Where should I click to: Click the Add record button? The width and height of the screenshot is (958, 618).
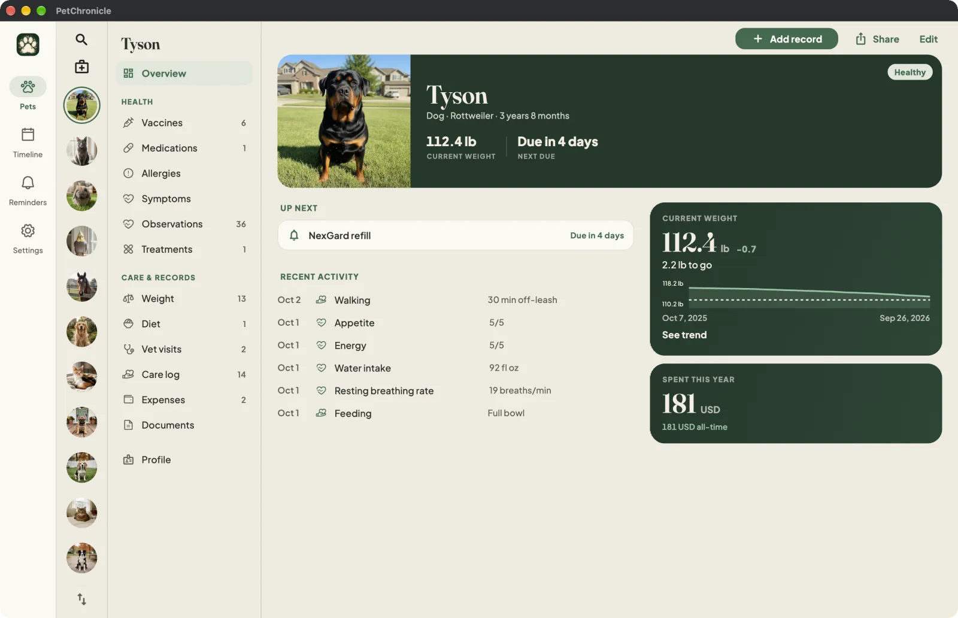tap(786, 39)
